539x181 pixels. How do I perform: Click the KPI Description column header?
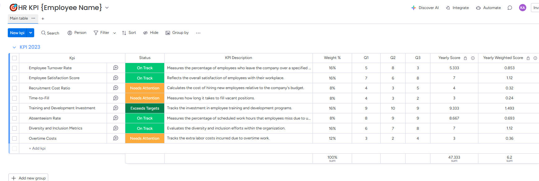pos(239,58)
